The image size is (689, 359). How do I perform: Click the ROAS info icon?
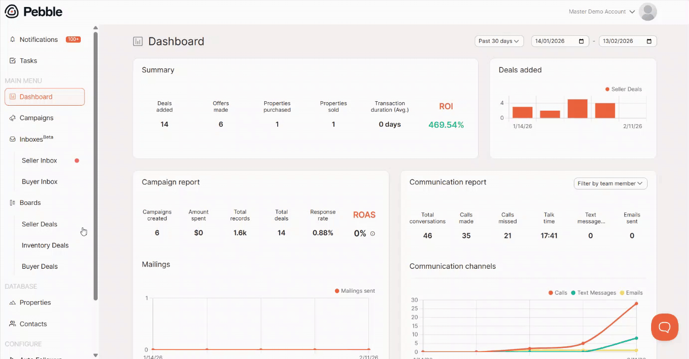pos(372,233)
